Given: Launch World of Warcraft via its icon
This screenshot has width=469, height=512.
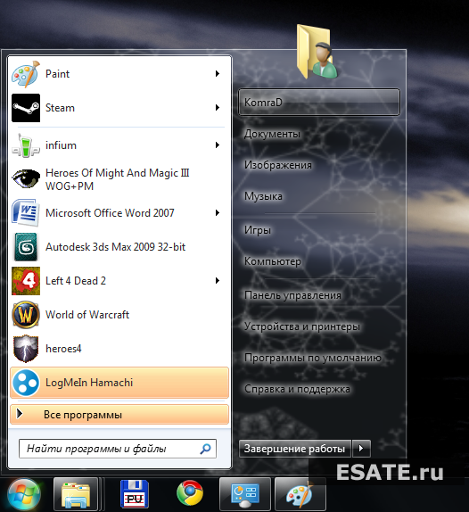Looking at the screenshot, I should 26,315.
